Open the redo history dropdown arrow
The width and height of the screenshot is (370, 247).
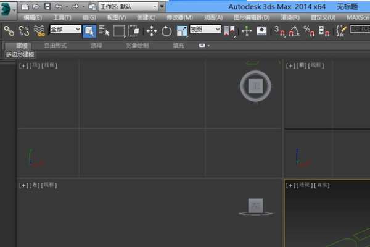pos(83,7)
